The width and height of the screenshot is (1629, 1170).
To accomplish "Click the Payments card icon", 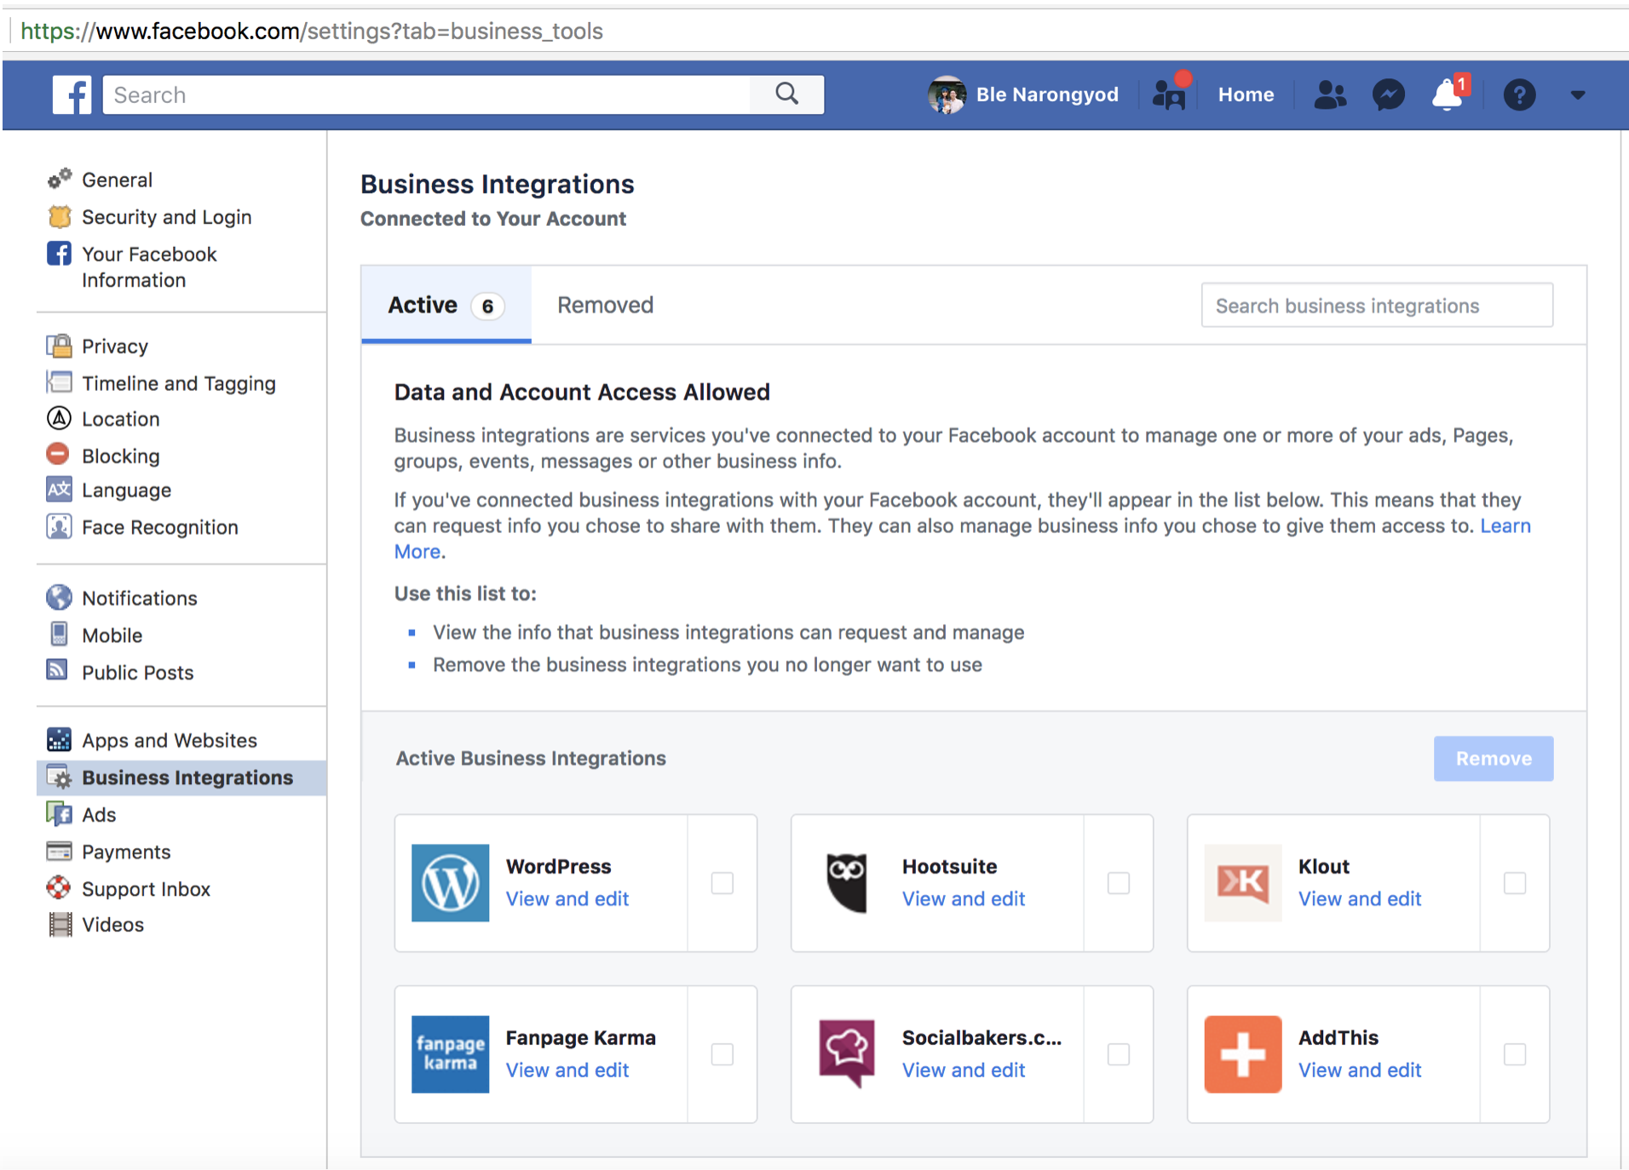I will click(x=59, y=851).
